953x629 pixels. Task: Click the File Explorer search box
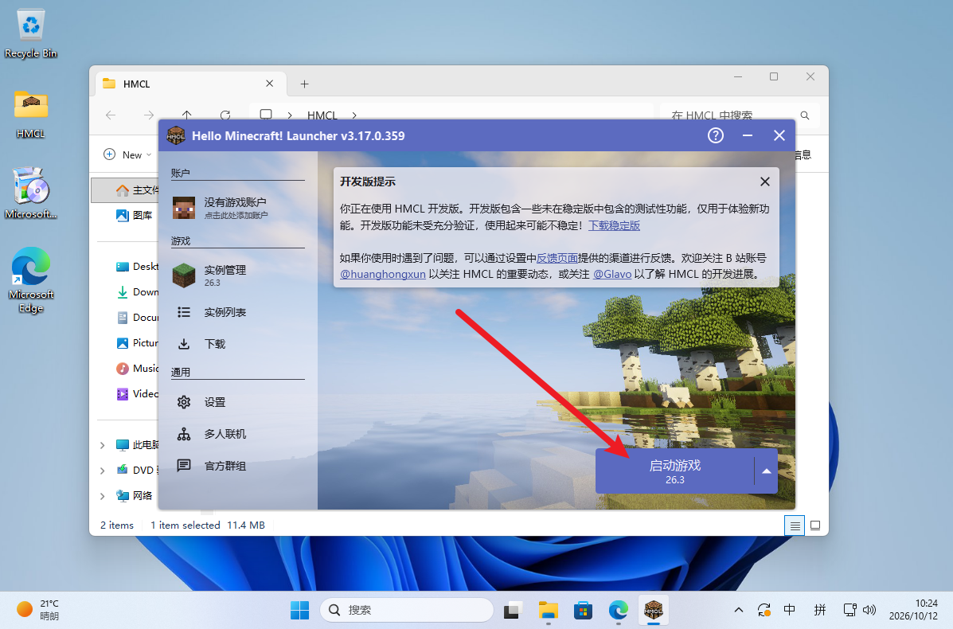coord(739,115)
